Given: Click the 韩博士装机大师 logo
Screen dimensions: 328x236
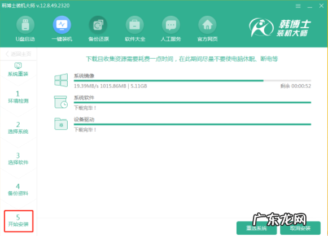Looking at the screenshot, I should click(280, 28).
